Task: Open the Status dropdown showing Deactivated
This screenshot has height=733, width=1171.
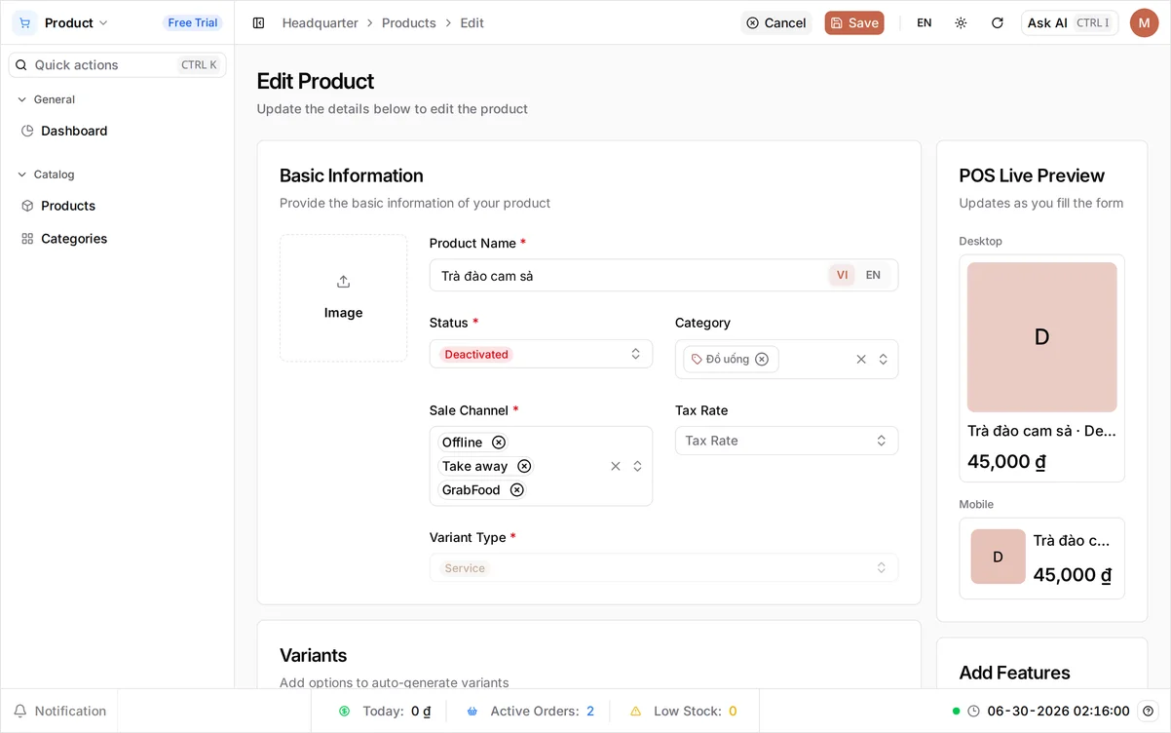Action: 541,354
